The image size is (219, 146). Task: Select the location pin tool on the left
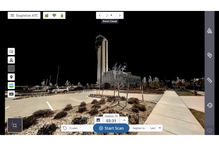click(11, 77)
